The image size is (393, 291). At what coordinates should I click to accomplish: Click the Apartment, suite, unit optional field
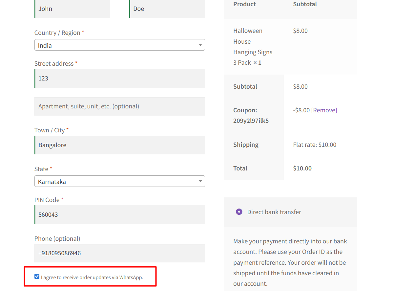(120, 106)
